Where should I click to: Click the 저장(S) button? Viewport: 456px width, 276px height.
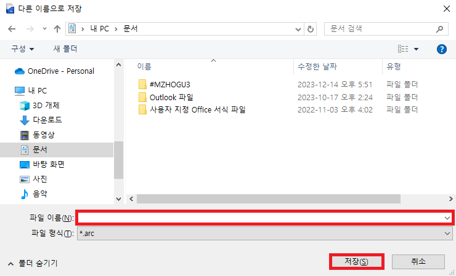(357, 261)
